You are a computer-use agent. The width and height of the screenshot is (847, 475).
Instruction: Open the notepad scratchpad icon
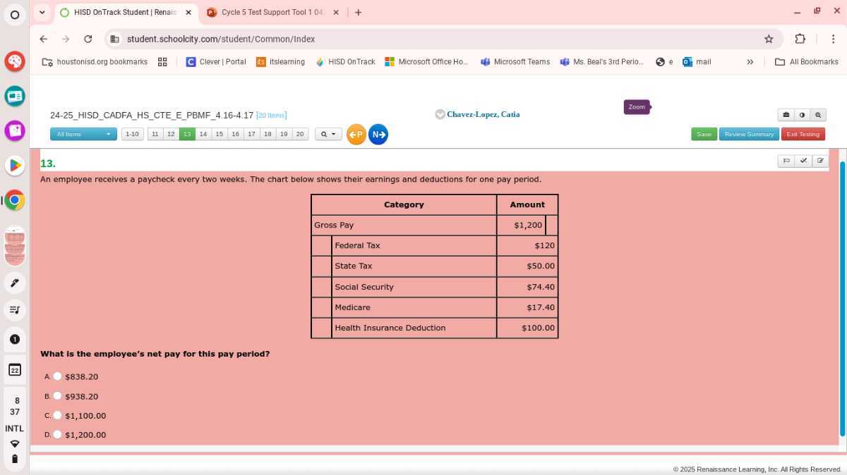pos(819,161)
